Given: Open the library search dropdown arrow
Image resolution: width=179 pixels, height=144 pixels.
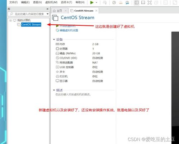Looking at the screenshot, I should (x=47, y=14).
